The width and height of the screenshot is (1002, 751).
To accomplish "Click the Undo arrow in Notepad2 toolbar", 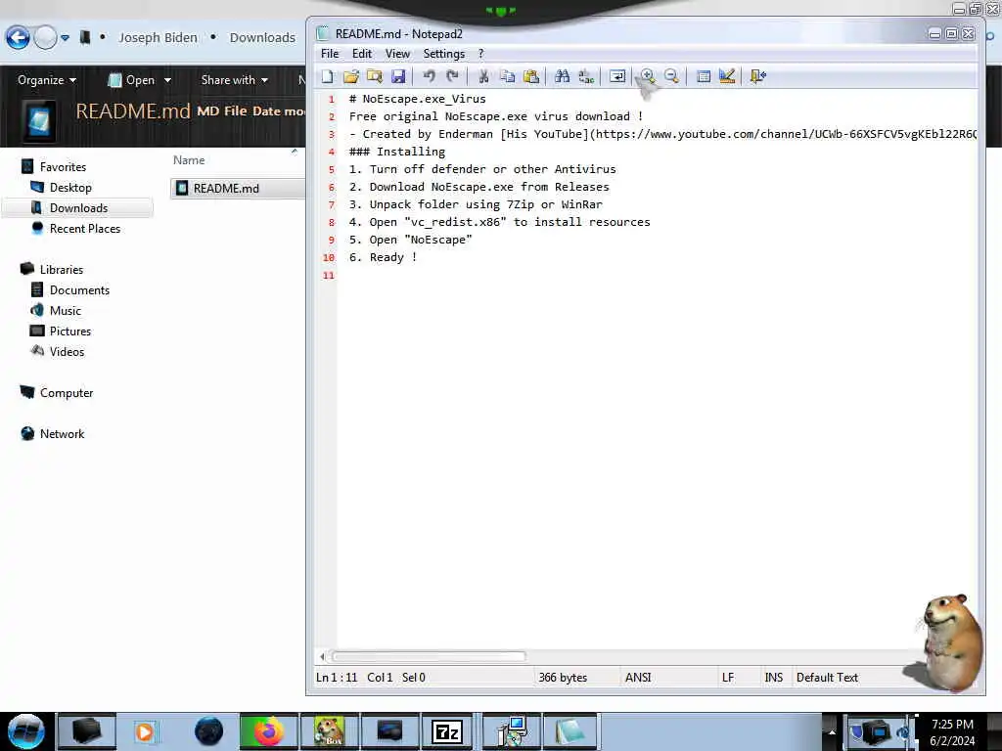I will click(x=429, y=76).
